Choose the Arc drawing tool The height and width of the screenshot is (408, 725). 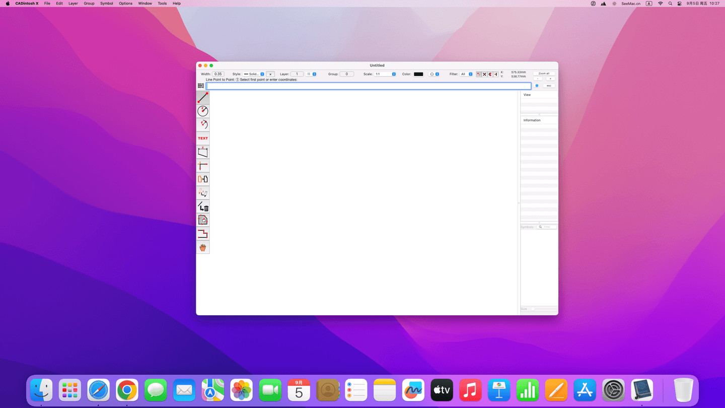203,124
